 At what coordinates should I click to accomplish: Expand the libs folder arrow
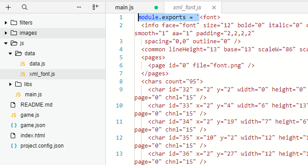[10, 84]
